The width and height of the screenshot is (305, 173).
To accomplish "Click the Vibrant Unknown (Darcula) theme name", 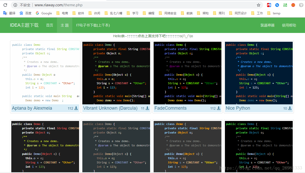I will [110, 108].
